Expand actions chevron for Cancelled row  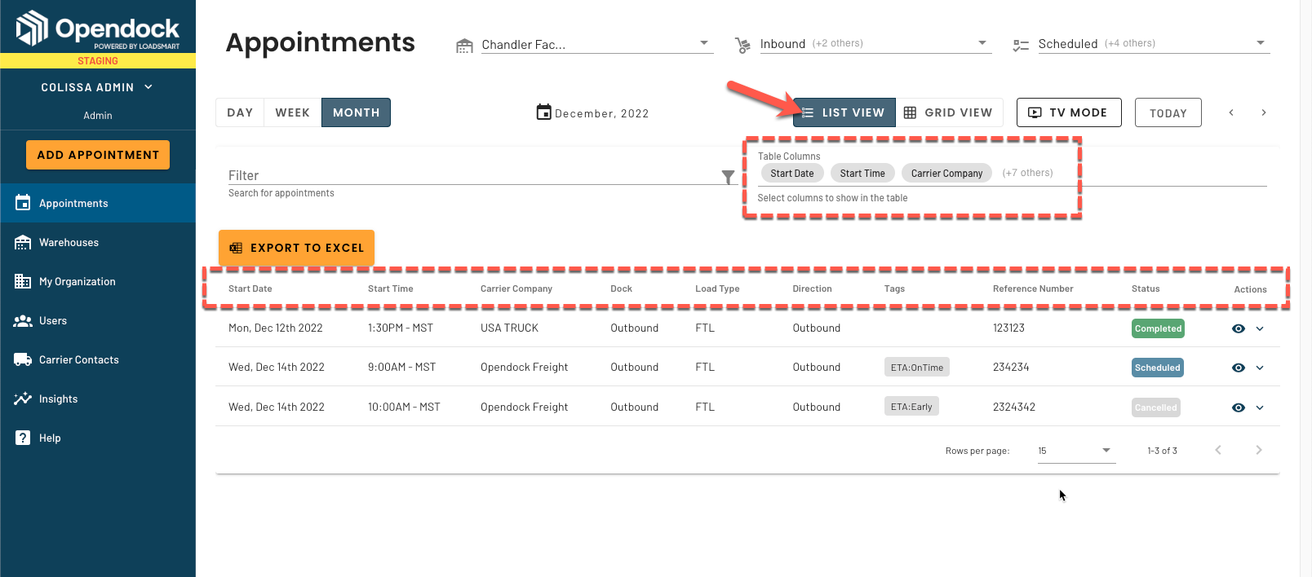click(x=1260, y=407)
